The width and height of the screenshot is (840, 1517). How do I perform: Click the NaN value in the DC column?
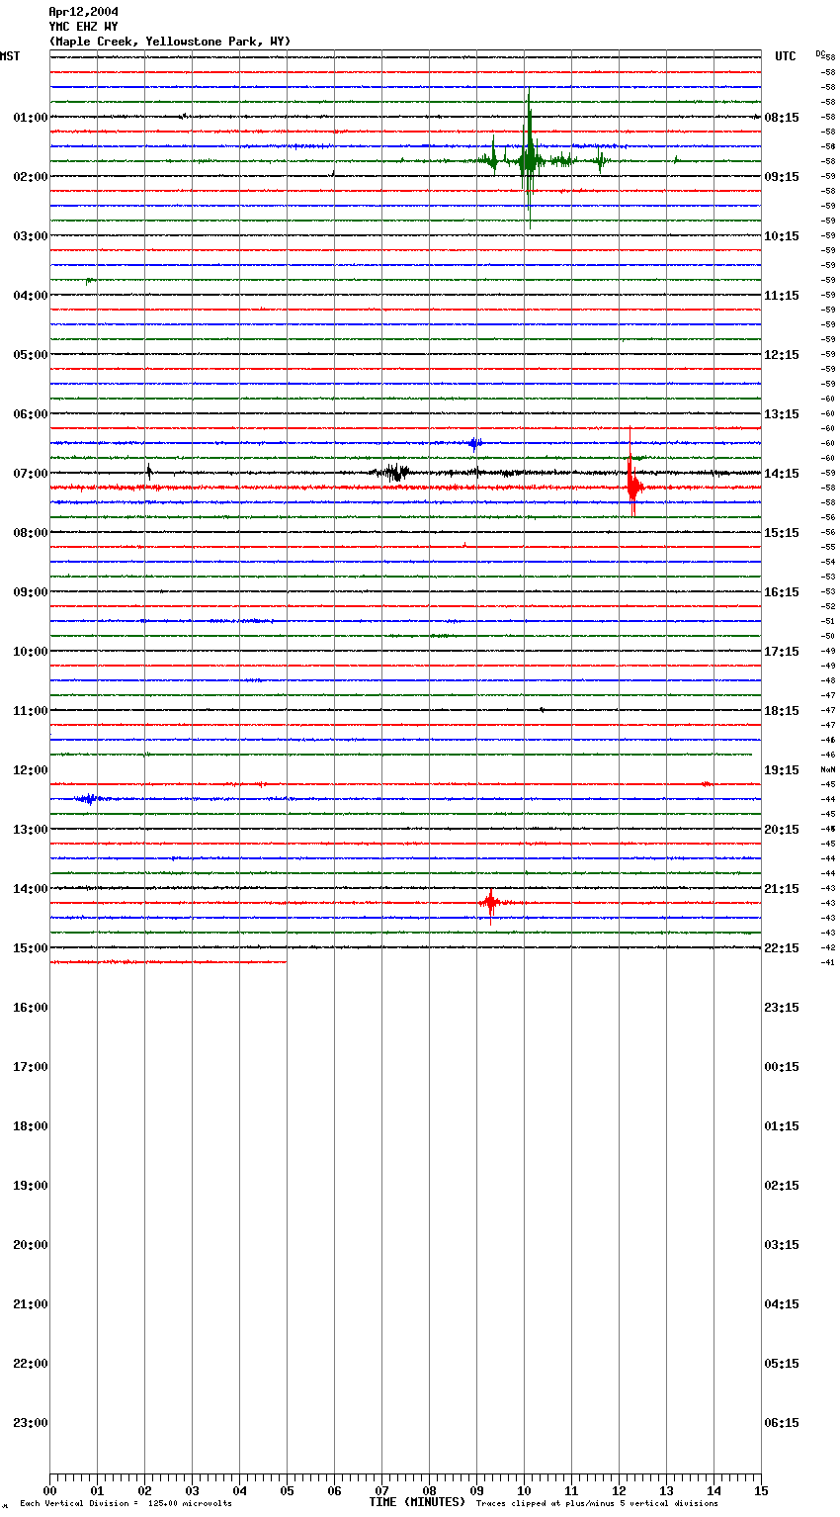pyautogui.click(x=827, y=769)
